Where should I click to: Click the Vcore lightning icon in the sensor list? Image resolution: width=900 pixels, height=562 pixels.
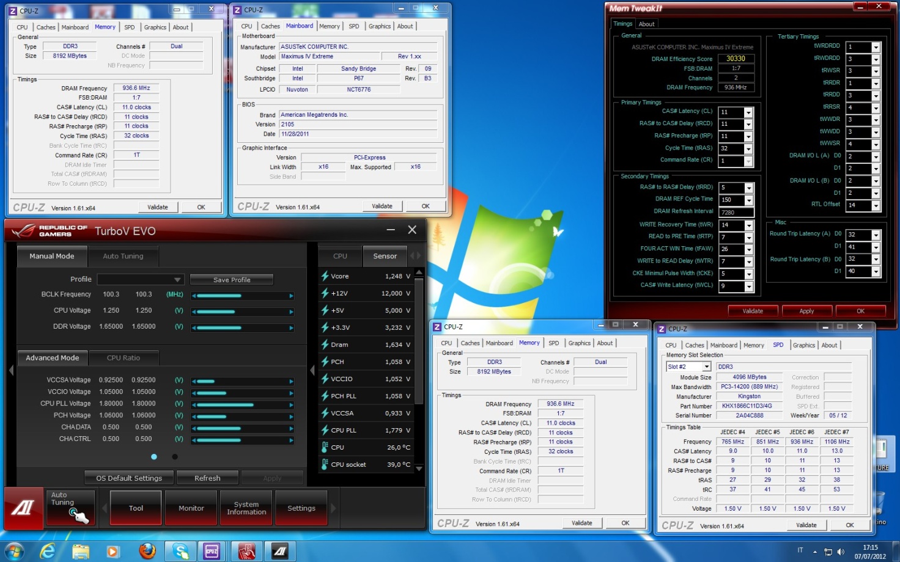[x=325, y=276]
